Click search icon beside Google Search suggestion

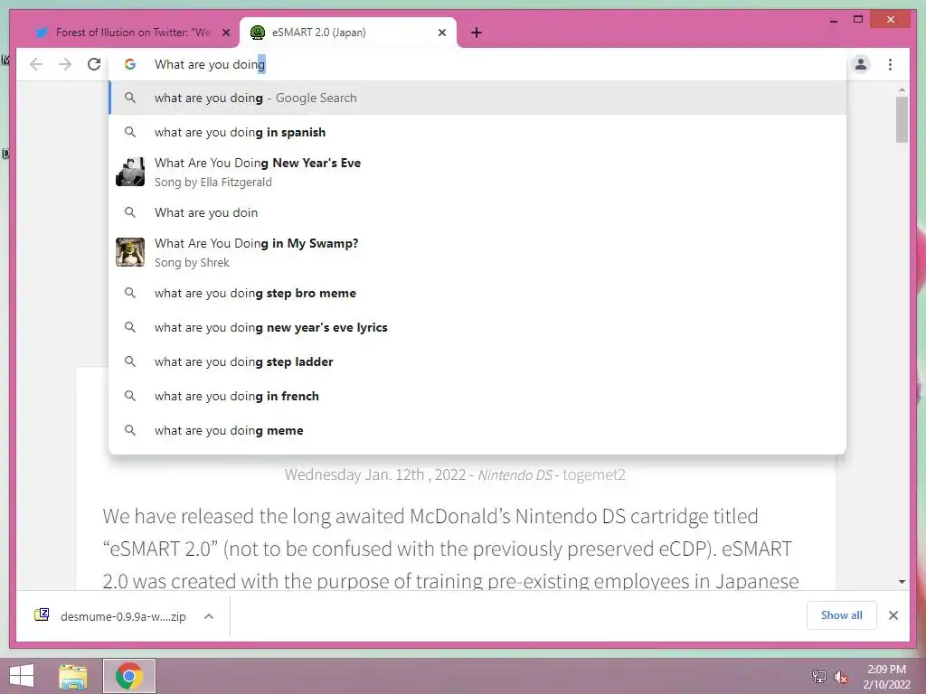point(130,98)
